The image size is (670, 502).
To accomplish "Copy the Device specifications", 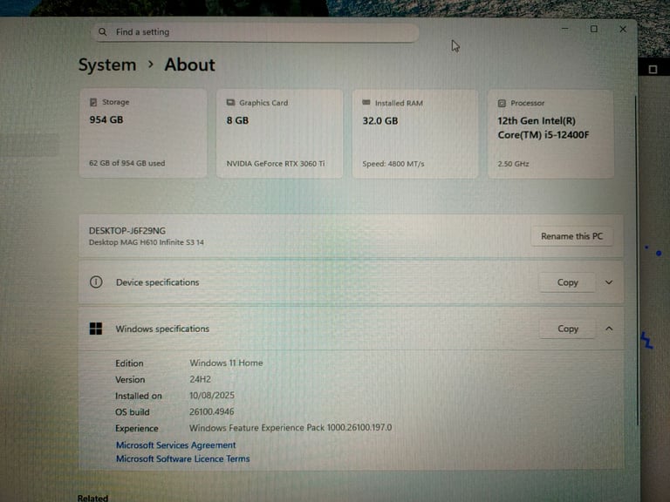I will (567, 282).
